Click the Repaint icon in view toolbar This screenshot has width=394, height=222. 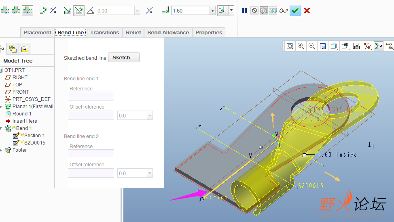click(x=323, y=46)
